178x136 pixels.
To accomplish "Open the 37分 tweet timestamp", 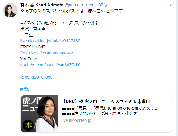I will 103,5.
